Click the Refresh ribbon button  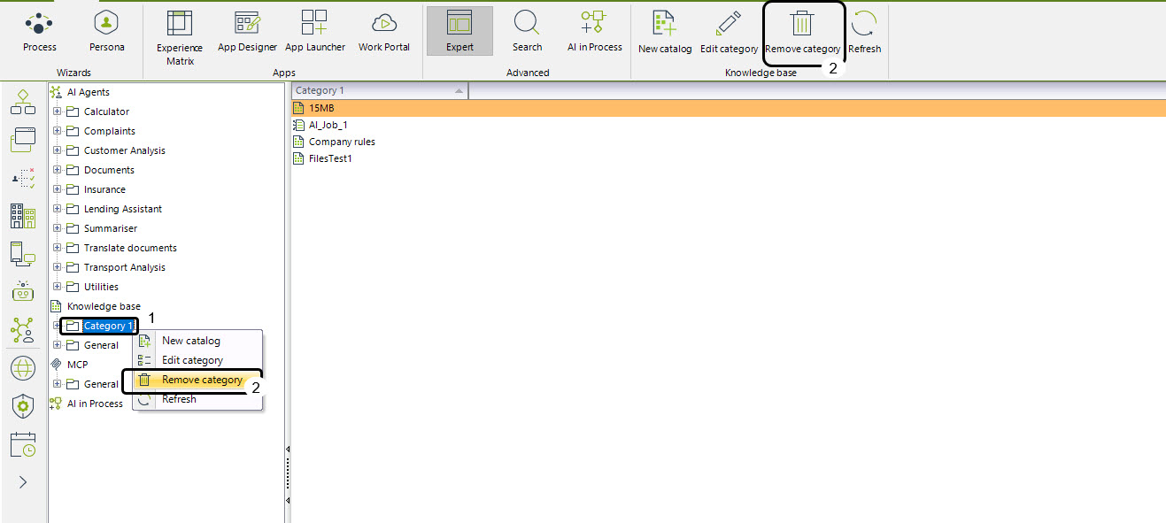pyautogui.click(x=864, y=32)
